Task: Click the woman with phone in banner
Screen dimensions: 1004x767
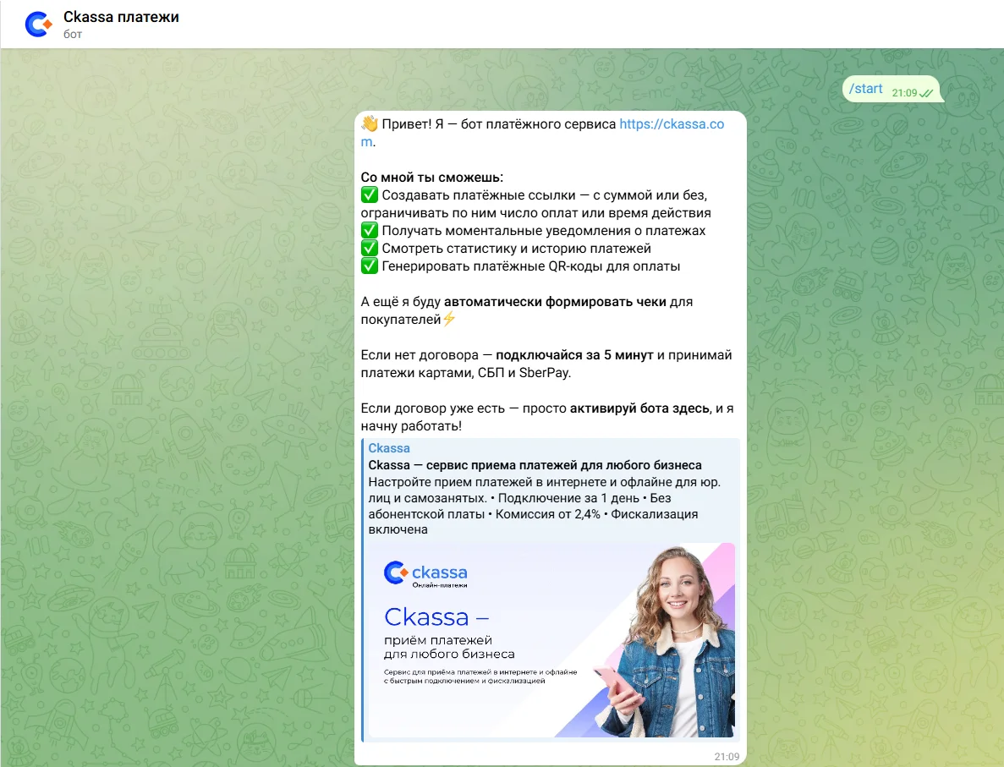Action: click(669, 640)
